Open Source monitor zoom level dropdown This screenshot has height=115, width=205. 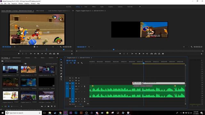pos(17,47)
